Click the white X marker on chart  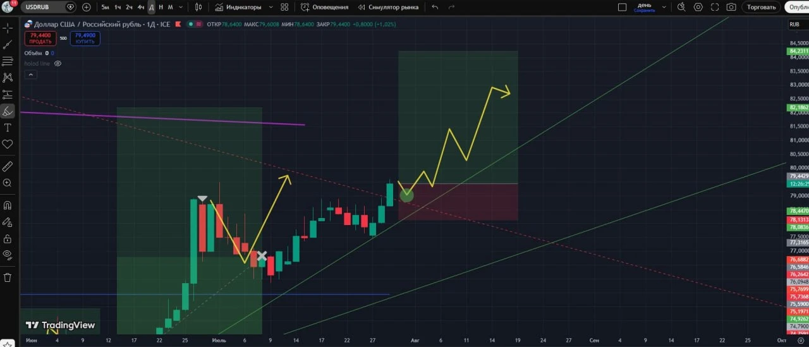tap(261, 256)
